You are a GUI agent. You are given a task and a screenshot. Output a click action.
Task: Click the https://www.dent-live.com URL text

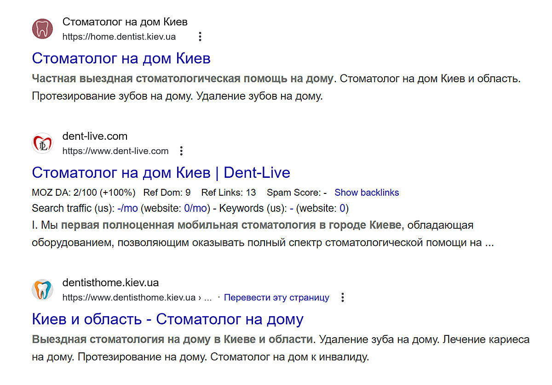(115, 151)
